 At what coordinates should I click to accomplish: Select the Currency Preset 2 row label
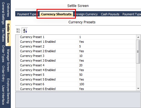[x=32, y=46]
